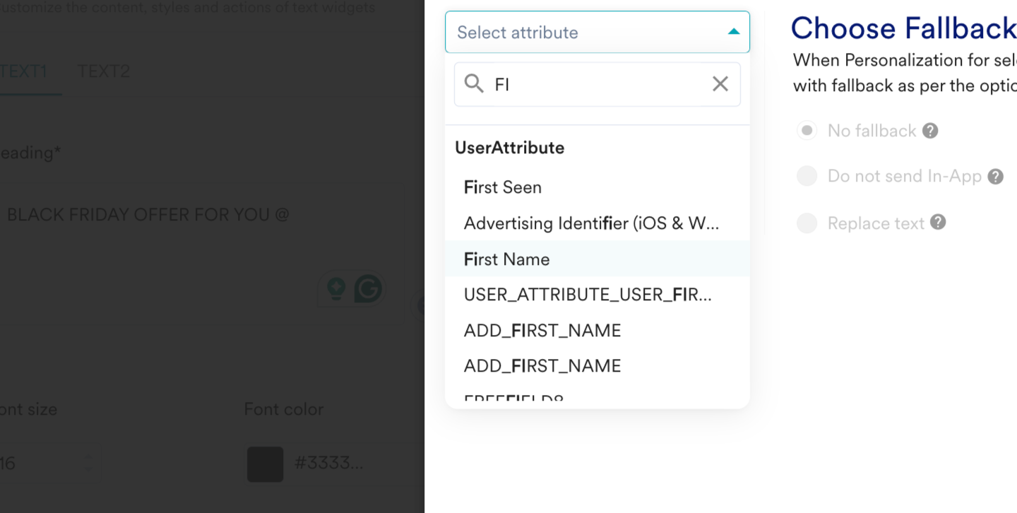Image resolution: width=1017 pixels, height=513 pixels.
Task: Open the font color swatch
Action: tap(266, 464)
